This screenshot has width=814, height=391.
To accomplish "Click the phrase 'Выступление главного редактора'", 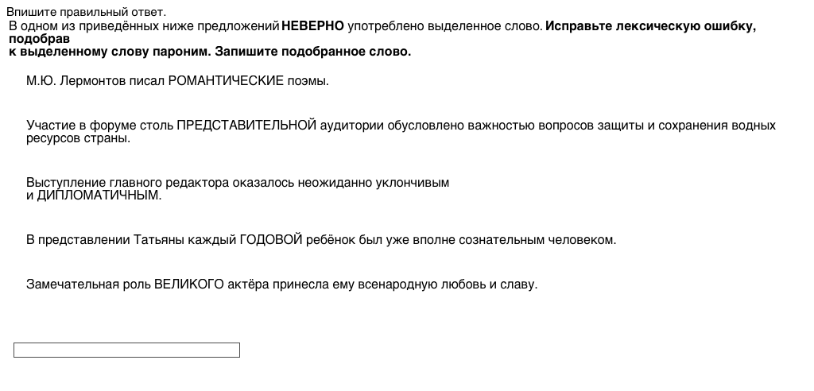I will coord(127,183).
